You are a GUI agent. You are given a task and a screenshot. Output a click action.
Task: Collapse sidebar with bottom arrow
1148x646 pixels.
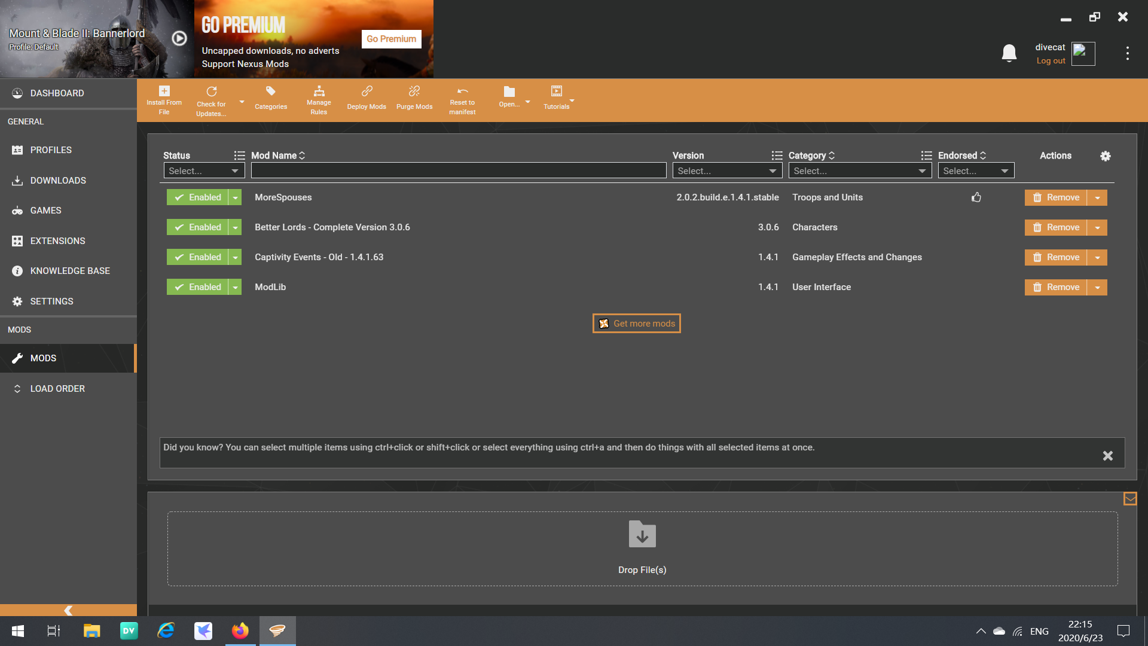pos(68,610)
